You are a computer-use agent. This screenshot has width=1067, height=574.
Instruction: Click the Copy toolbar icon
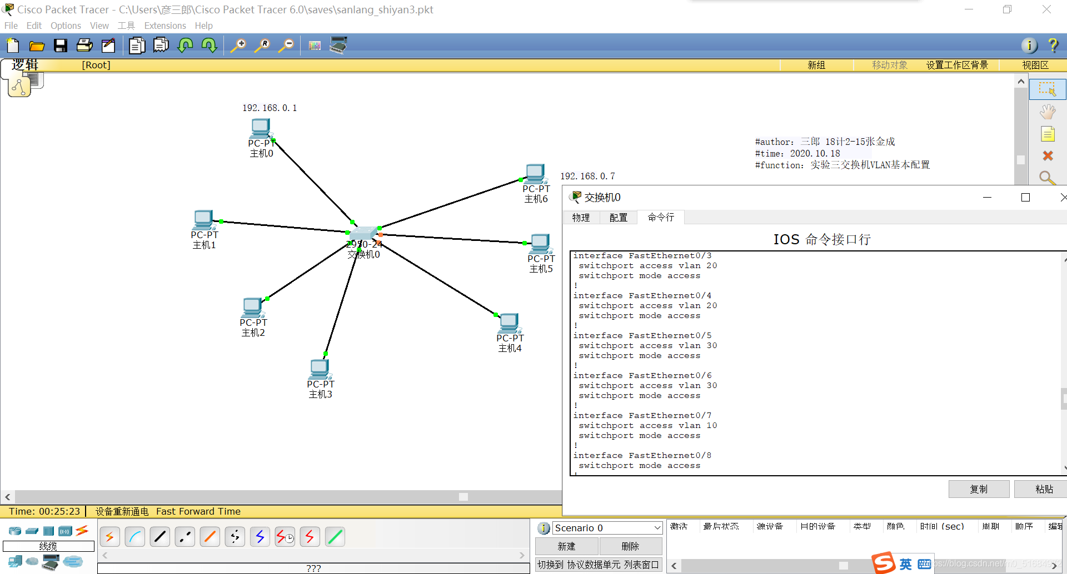(137, 46)
